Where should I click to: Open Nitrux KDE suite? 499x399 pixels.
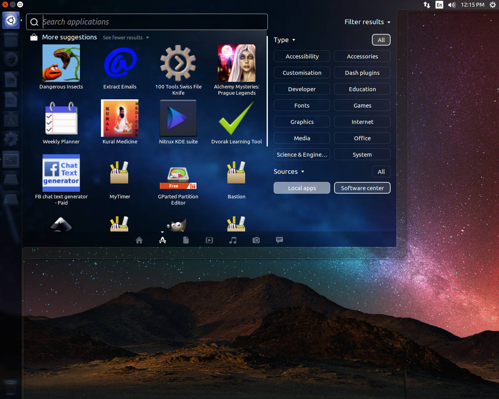tap(178, 122)
